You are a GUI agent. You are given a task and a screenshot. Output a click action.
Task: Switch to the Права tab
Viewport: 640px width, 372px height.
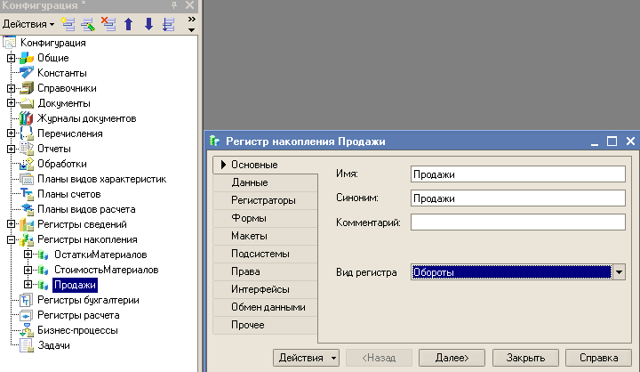click(265, 271)
